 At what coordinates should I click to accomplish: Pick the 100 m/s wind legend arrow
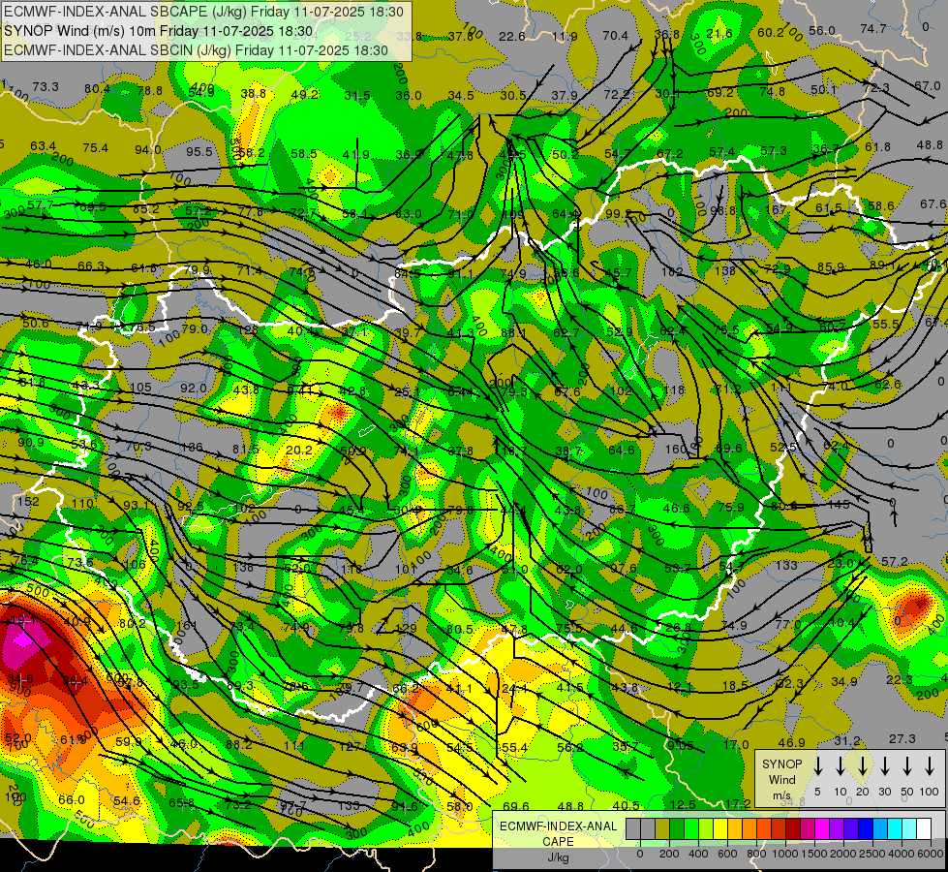930,766
